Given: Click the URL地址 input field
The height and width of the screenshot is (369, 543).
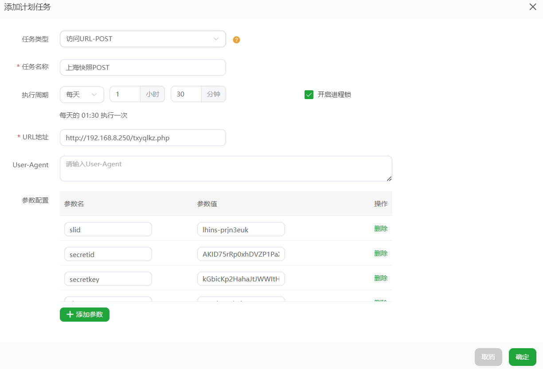Looking at the screenshot, I should point(143,138).
